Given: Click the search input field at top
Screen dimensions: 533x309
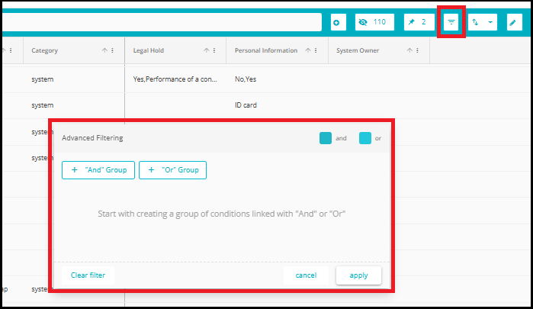Looking at the screenshot, I should point(160,22).
